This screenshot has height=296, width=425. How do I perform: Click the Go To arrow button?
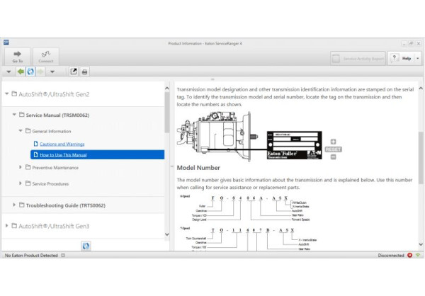point(18,56)
